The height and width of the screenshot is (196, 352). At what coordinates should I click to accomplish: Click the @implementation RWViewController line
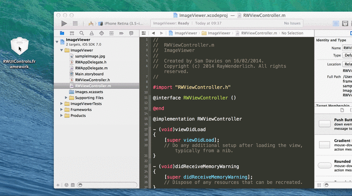(x=197, y=119)
